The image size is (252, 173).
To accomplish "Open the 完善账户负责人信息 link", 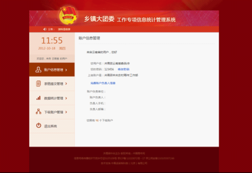I will pyautogui.click(x=103, y=83).
